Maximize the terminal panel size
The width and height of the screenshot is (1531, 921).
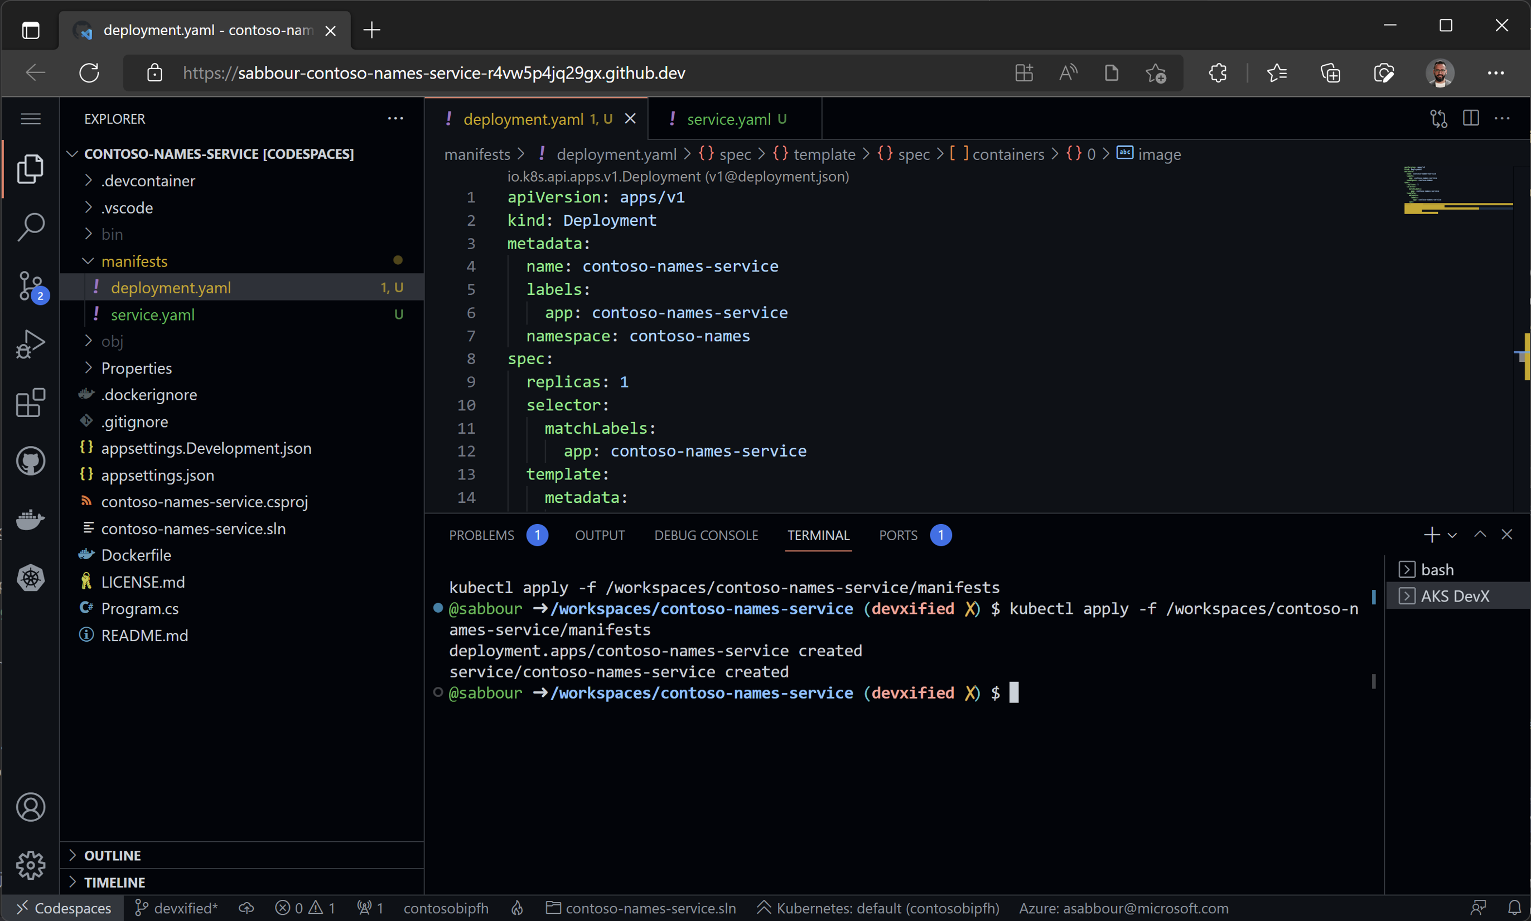1480,534
